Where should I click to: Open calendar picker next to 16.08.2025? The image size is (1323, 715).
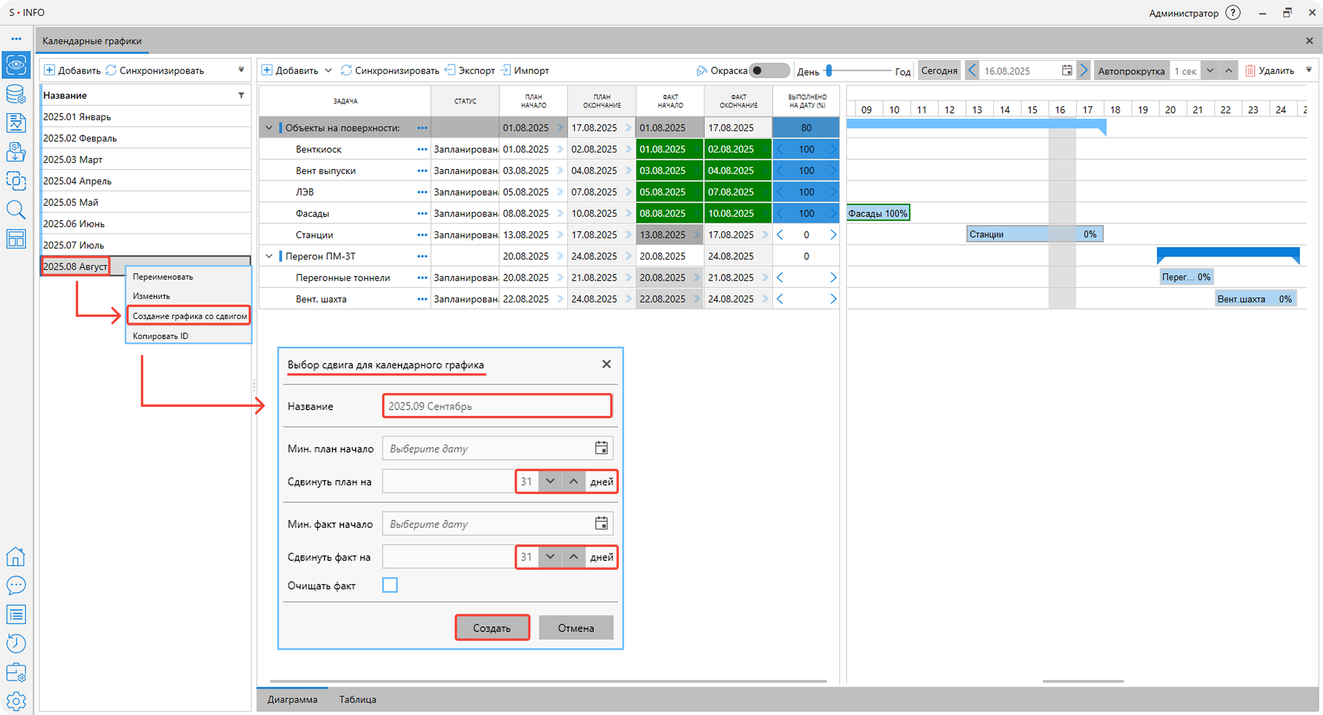1067,71
